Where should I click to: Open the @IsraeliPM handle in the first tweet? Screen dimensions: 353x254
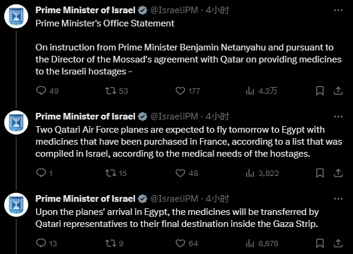[x=174, y=10]
